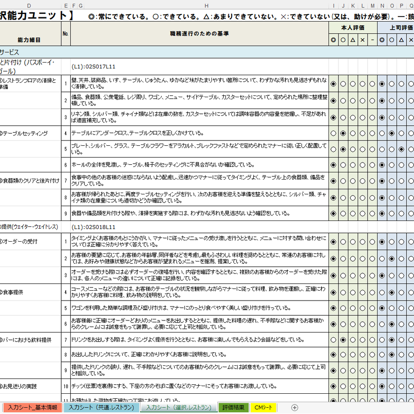The height and width of the screenshot is (414, 414).
Task: Select the column D header
Action: (29, 6)
